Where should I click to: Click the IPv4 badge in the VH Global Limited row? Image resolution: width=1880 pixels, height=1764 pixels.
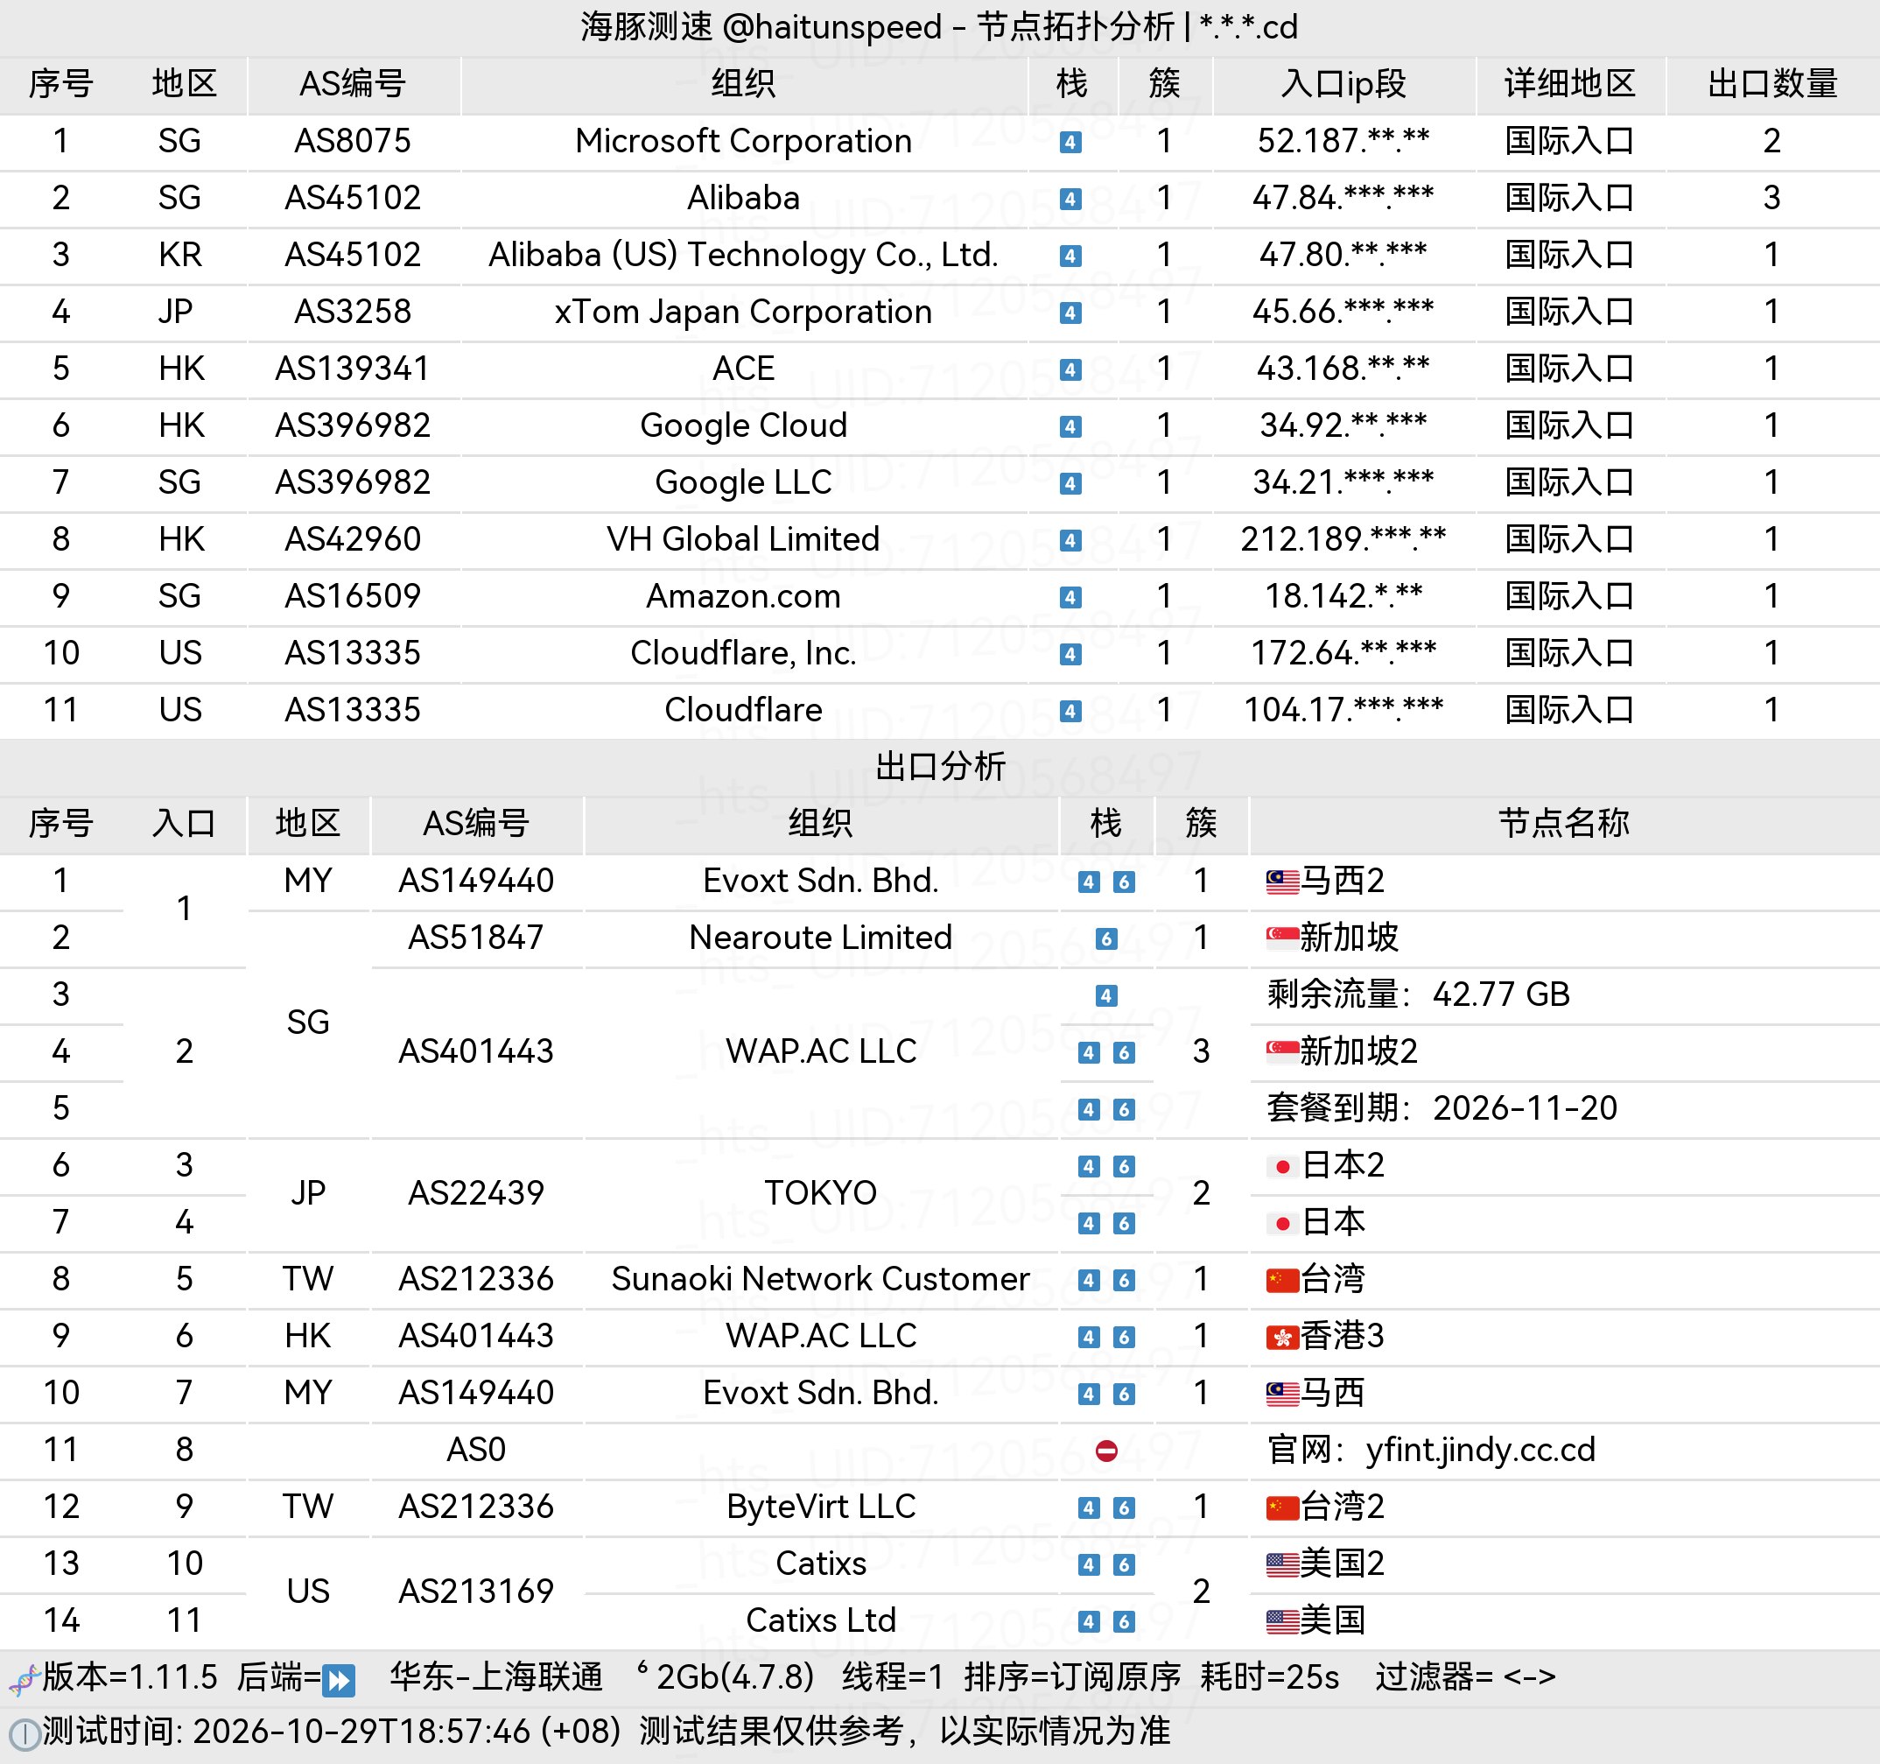pyautogui.click(x=1070, y=541)
